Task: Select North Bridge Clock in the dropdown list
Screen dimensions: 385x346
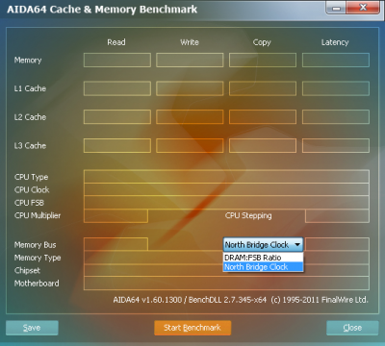Action: click(x=263, y=267)
